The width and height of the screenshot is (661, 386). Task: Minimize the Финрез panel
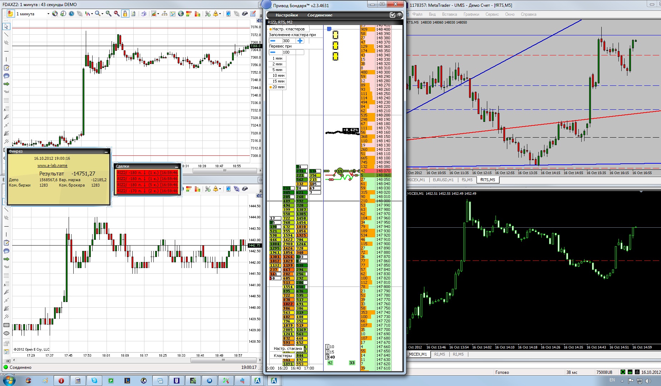tap(106, 152)
